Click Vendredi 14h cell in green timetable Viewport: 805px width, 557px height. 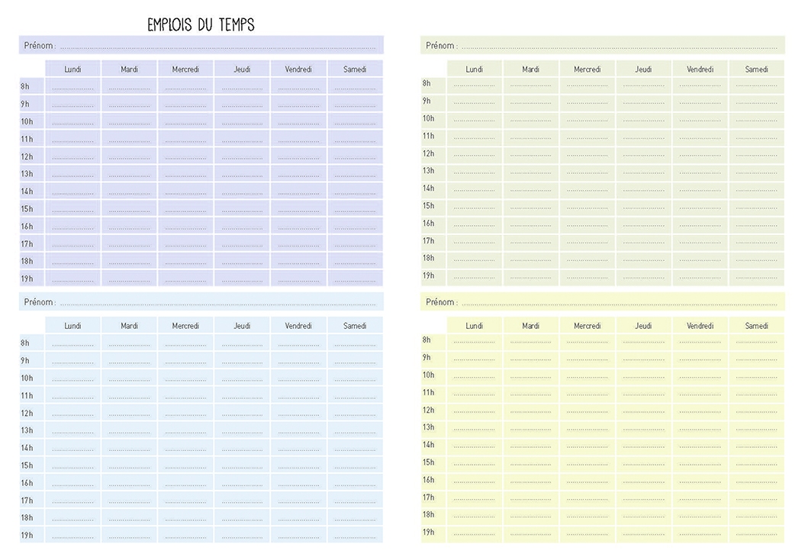pos(700,188)
